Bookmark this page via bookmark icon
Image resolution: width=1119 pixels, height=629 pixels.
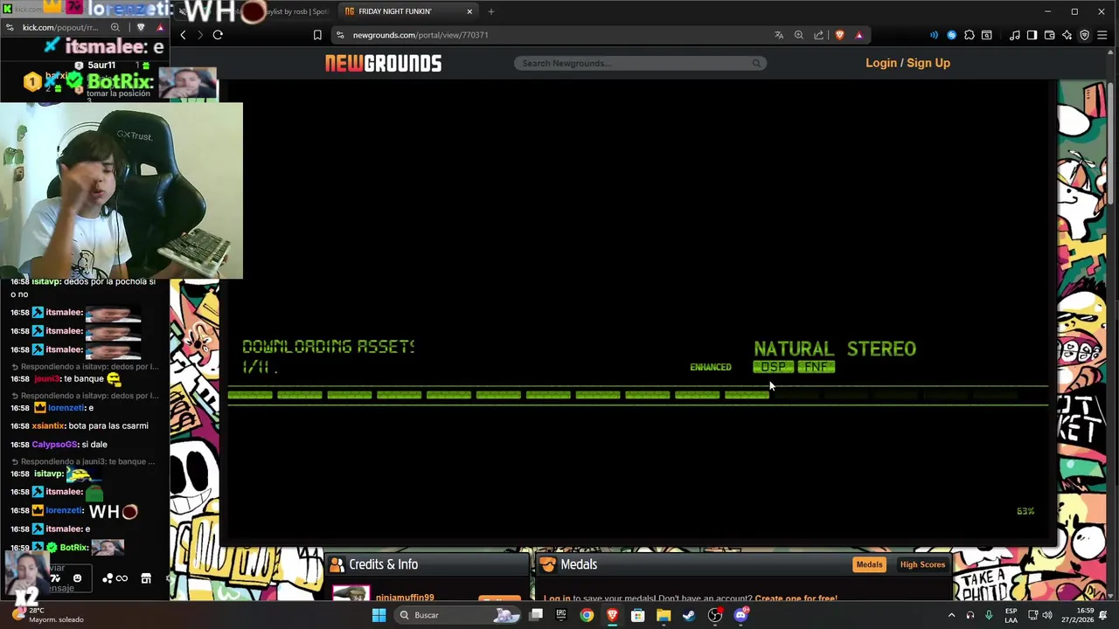point(317,35)
